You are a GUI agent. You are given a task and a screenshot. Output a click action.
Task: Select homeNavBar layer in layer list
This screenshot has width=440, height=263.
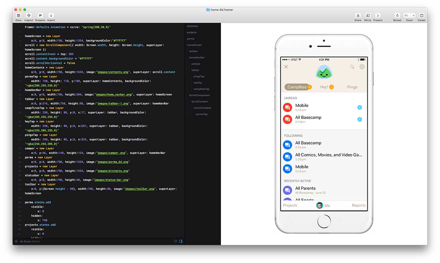click(x=197, y=58)
